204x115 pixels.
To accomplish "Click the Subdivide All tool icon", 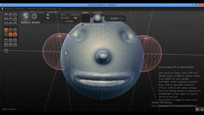I will pyautogui.click(x=15, y=30).
